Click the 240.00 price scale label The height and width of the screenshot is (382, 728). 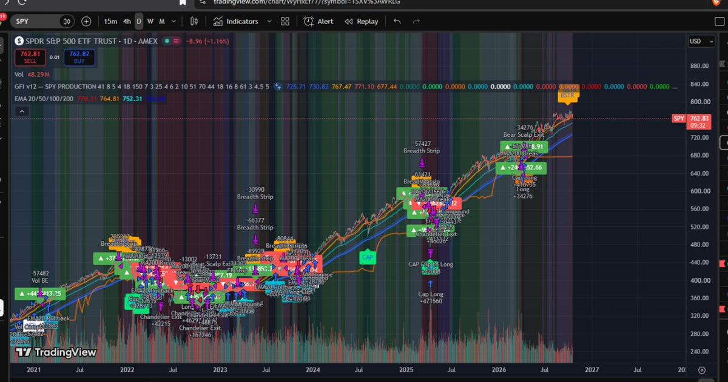coord(699,352)
